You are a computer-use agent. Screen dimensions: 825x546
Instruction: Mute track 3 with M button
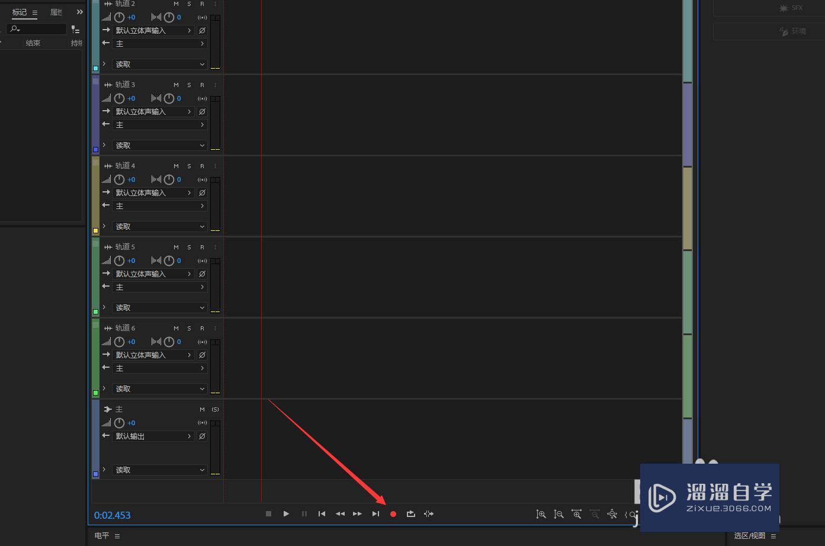176,85
